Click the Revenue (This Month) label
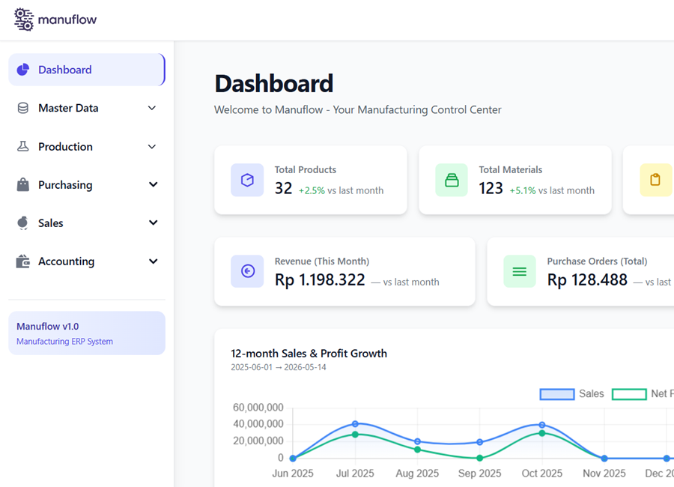This screenshot has height=487, width=674. click(x=322, y=261)
